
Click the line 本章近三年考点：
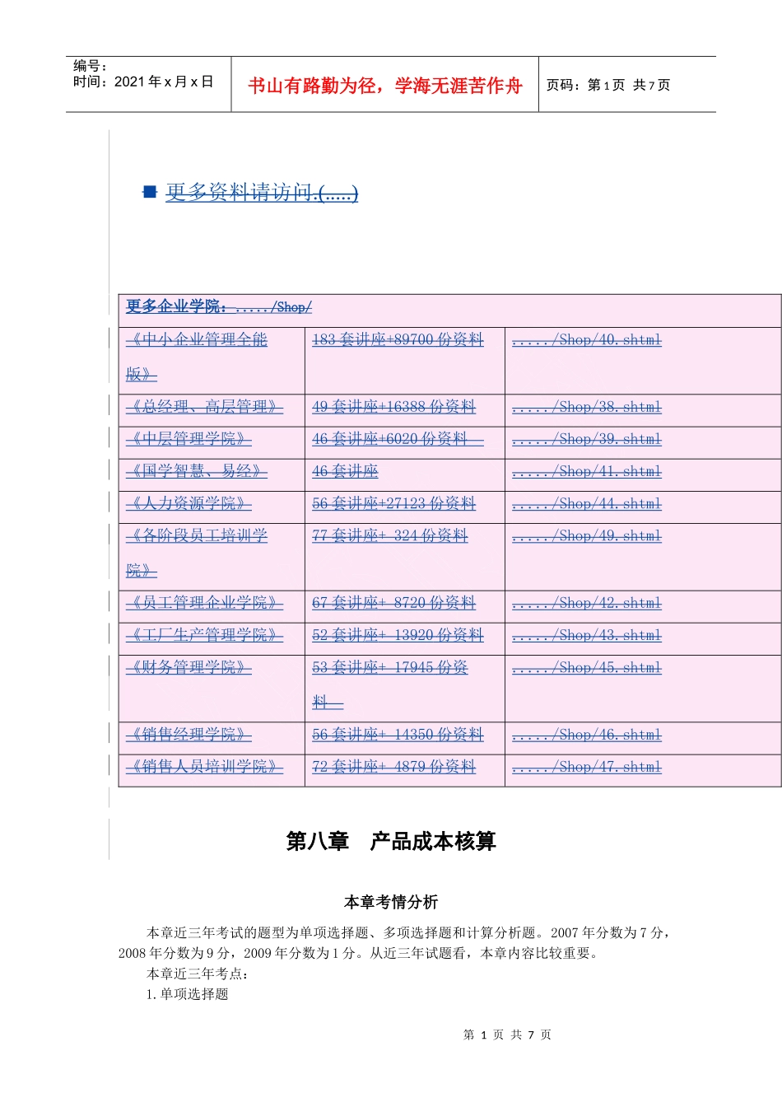(198, 974)
